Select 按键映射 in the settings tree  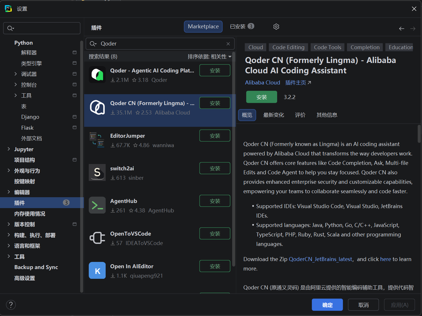click(25, 181)
